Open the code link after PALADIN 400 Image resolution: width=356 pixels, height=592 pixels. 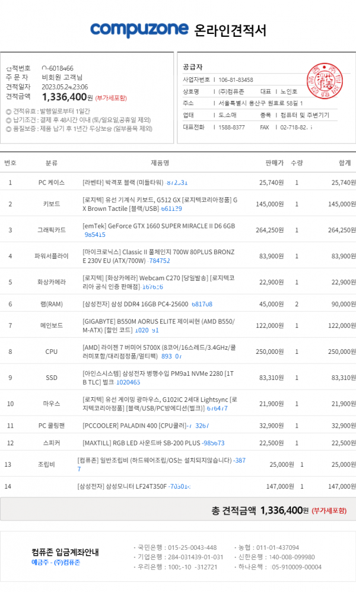[199, 426]
